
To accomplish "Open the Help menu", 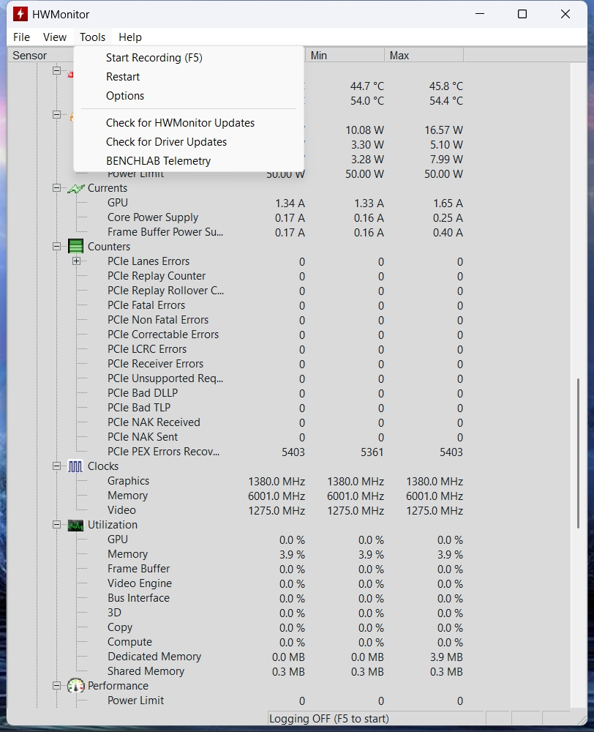I will click(130, 37).
